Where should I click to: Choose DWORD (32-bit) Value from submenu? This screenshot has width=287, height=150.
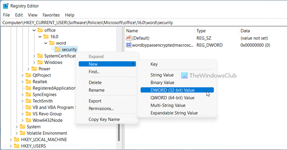pyautogui.click(x=177, y=90)
